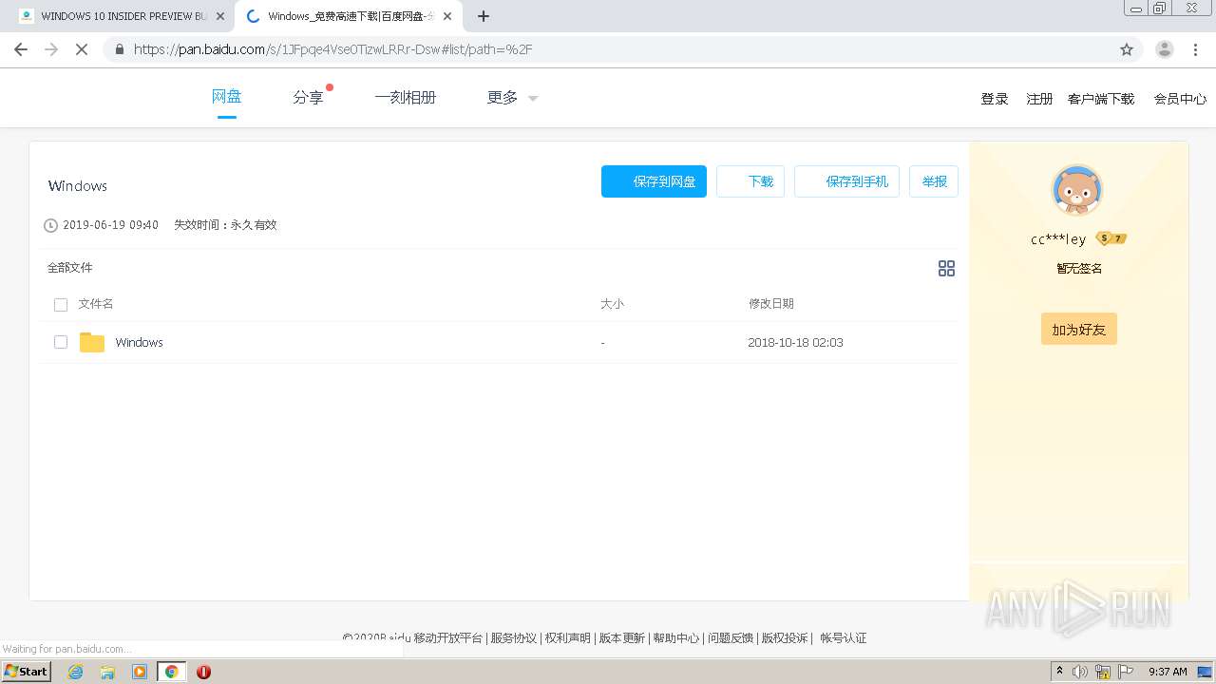Close the Windows 百度网盘 tab
The image size is (1216, 684).
[447, 16]
